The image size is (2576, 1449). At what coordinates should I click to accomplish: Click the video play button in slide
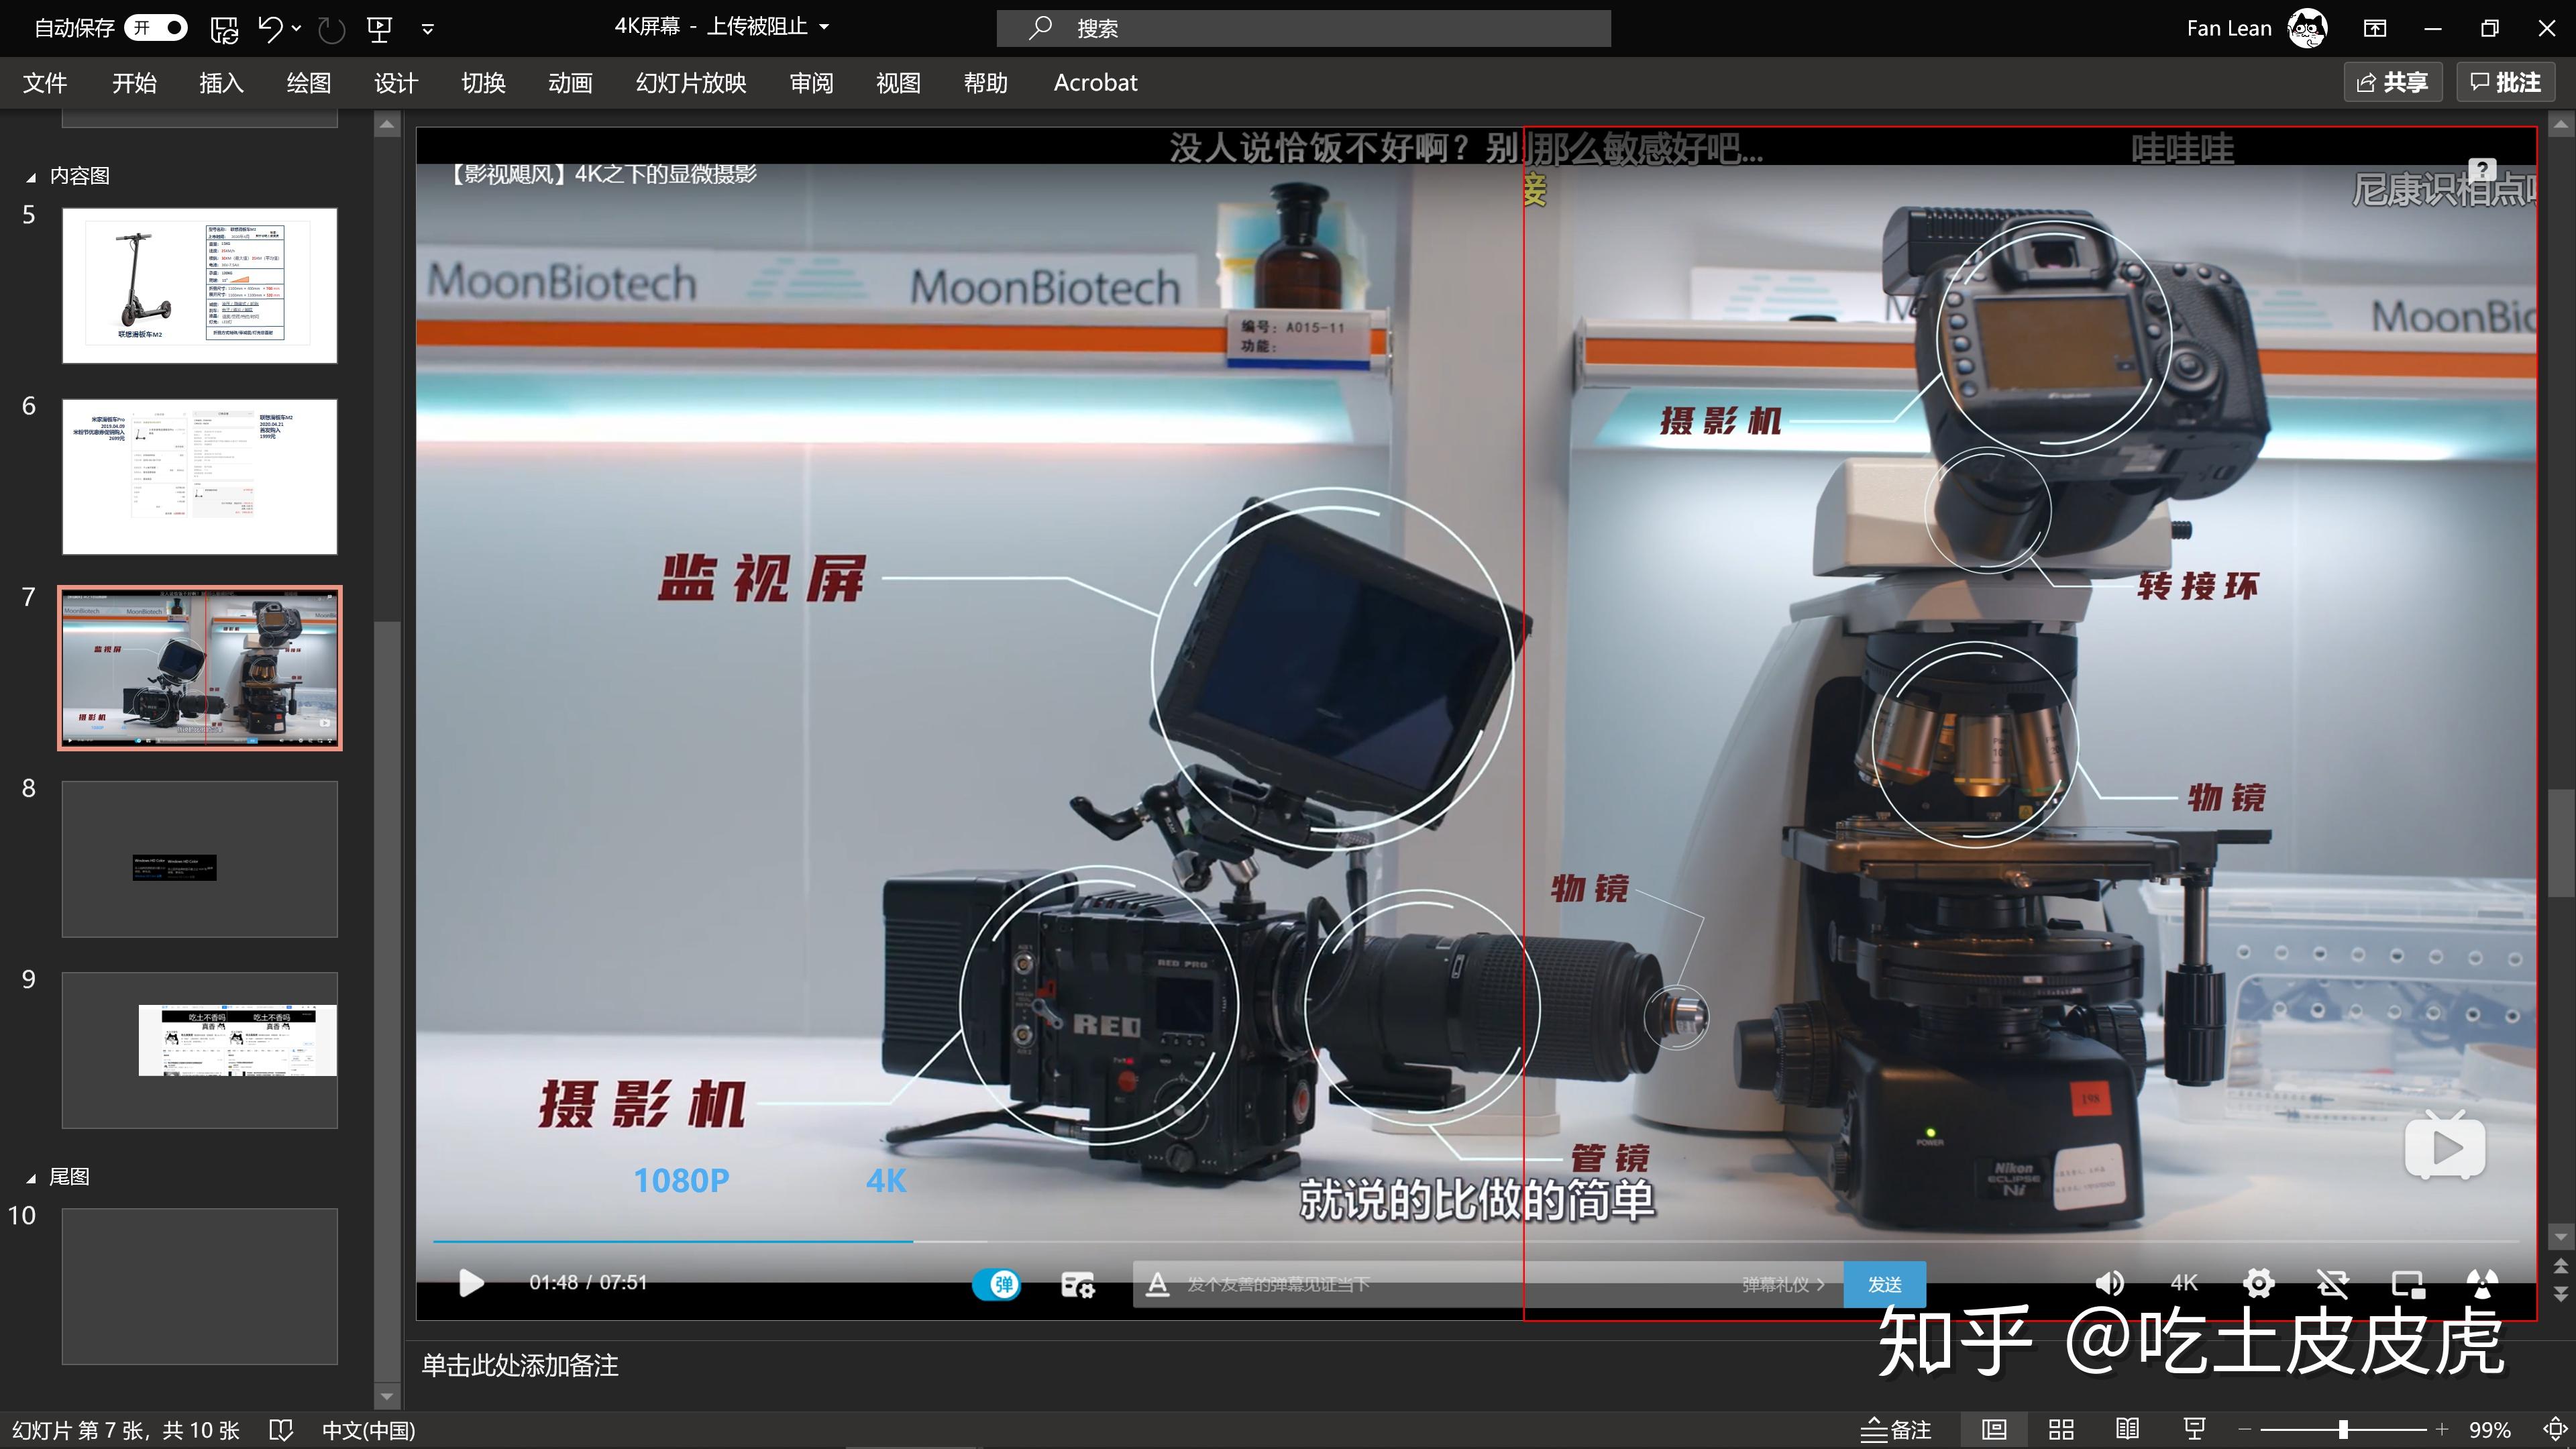click(x=471, y=1283)
